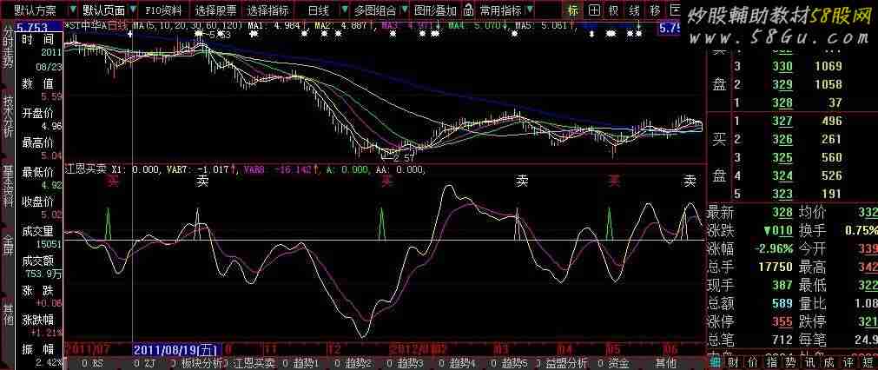Click buy level 1 price 327
This screenshot has height=370, width=878.
pyautogui.click(x=782, y=122)
